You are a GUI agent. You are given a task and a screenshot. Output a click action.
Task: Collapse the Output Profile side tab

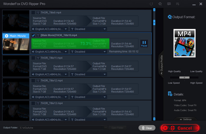pyautogui.click(x=162, y=64)
